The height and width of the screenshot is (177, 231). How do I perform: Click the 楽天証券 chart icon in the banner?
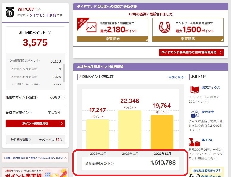(92, 27)
